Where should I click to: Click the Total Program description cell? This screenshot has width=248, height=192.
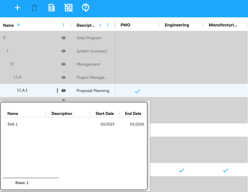tap(89, 38)
